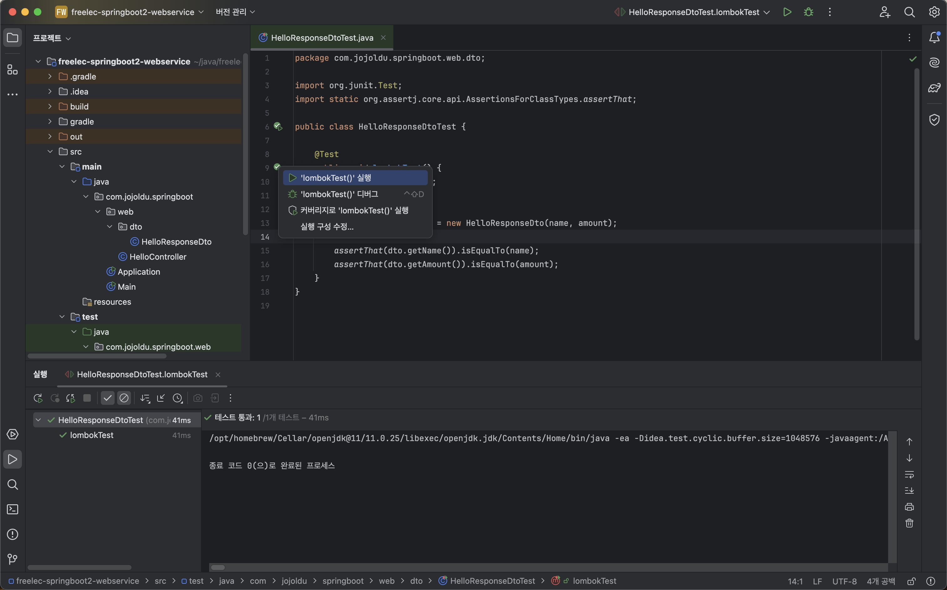Open the Git branches tool window icon
Viewport: 947px width, 590px height.
click(13, 559)
